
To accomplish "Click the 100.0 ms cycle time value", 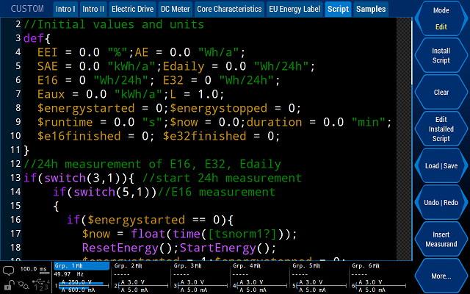I will coord(35,269).
